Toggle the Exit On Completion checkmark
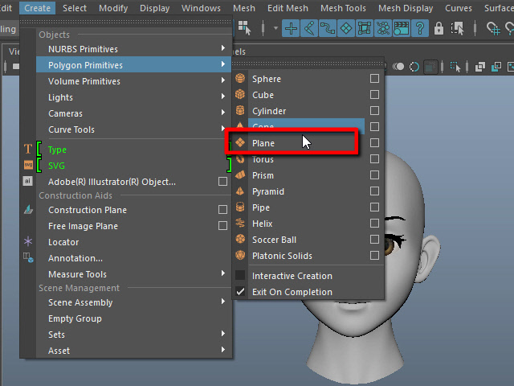The height and width of the screenshot is (386, 514). pos(240,292)
